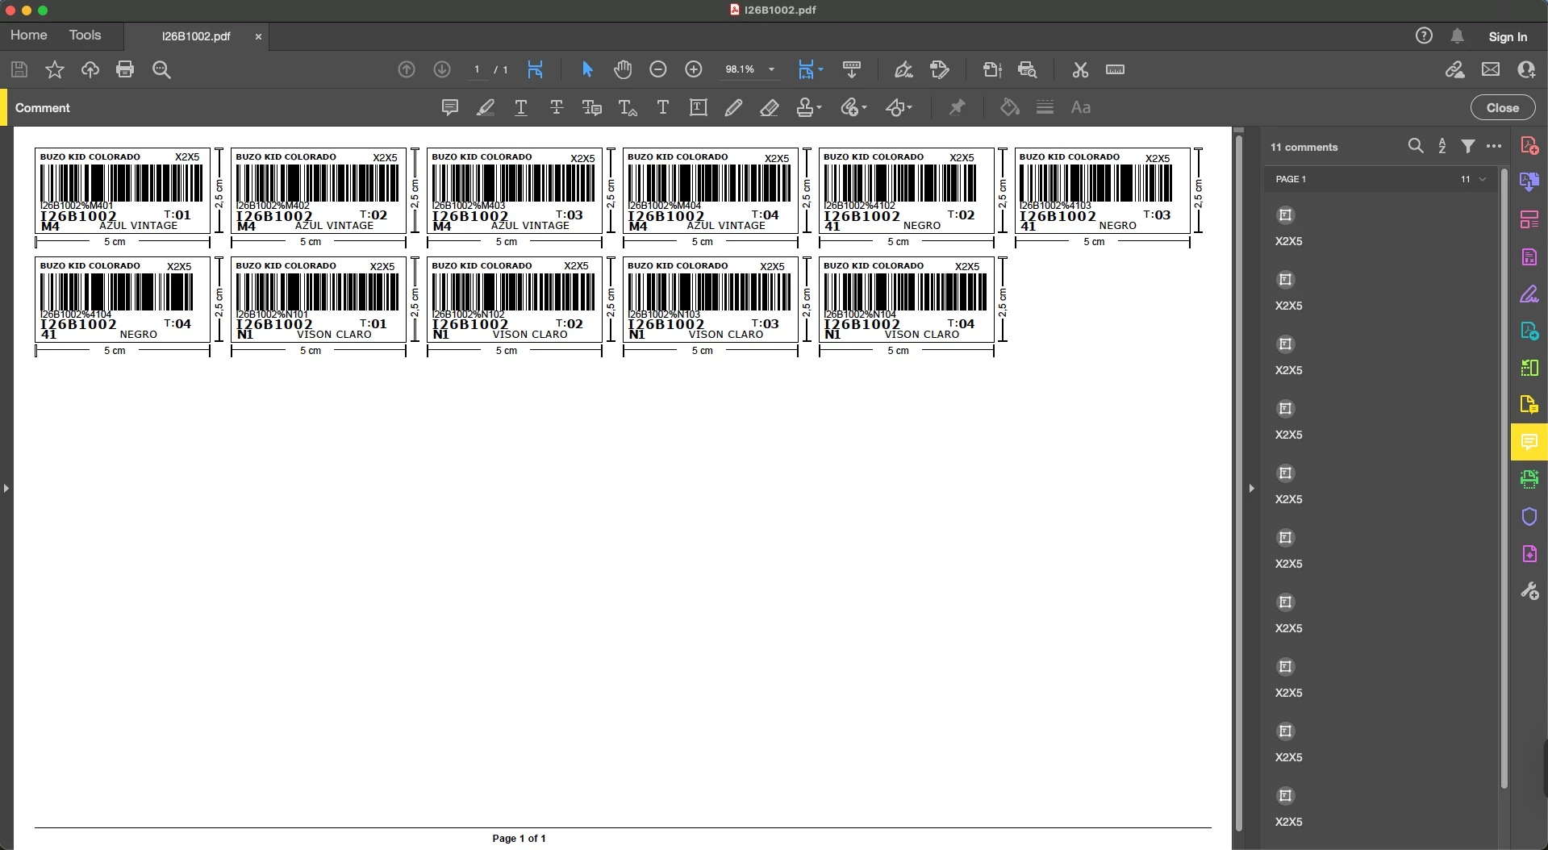The height and width of the screenshot is (850, 1548).
Task: Open Create PDF tool in sidebar
Action: [1529, 145]
